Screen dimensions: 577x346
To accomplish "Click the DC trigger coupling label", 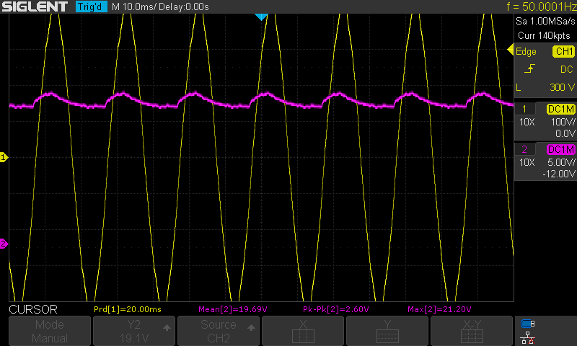I will [x=566, y=69].
